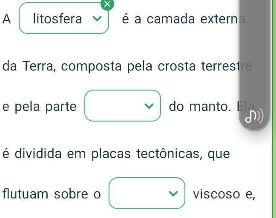Click the chevron of dropdown before "viscoso e"

pyautogui.click(x=173, y=193)
